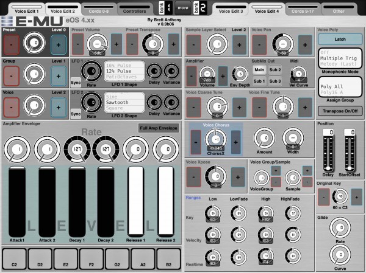Viewport: 366px width, 273px height.
Task: Click the chorus Width knob
Action: point(293,138)
